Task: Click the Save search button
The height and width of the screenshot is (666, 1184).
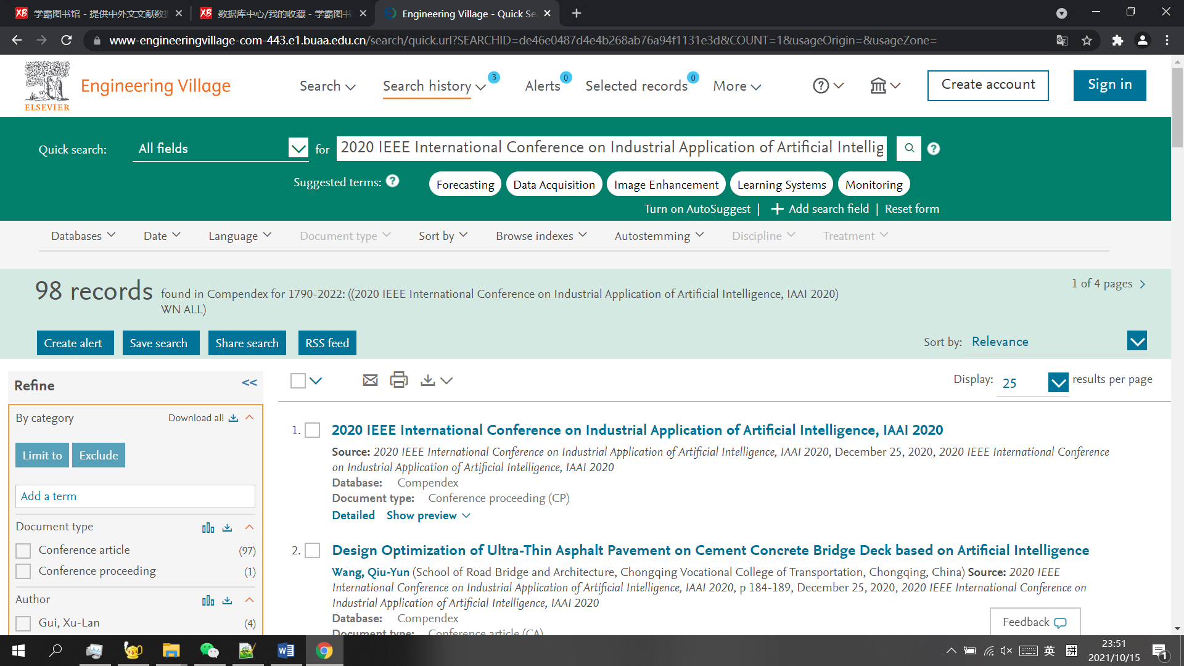Action: point(161,343)
